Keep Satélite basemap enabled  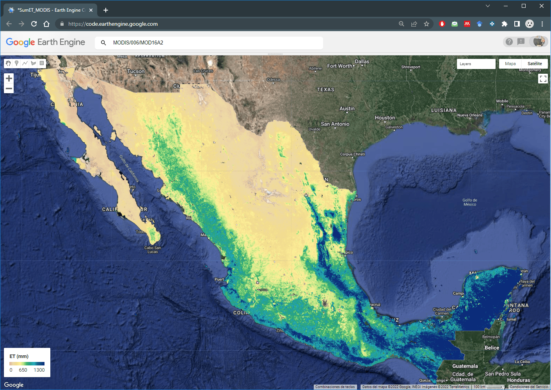click(x=535, y=63)
